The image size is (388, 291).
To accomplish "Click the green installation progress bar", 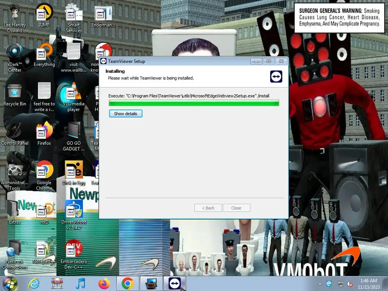I will click(194, 103).
